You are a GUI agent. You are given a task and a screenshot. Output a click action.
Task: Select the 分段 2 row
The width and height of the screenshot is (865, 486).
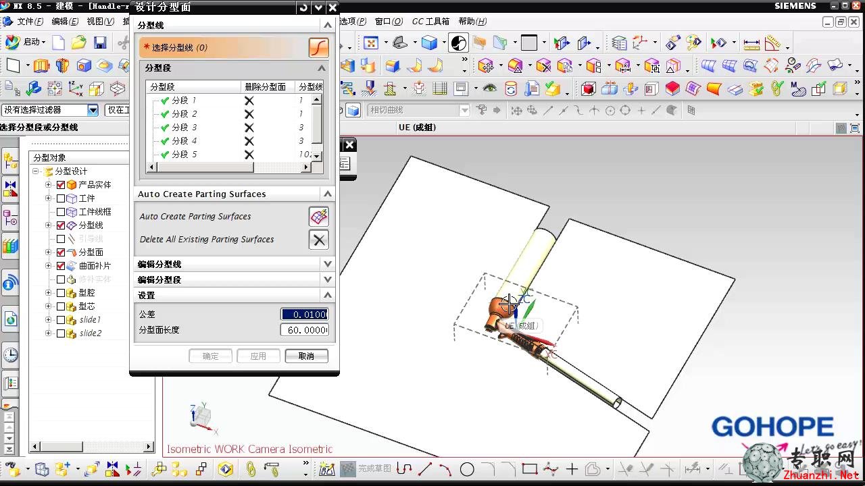click(229, 114)
